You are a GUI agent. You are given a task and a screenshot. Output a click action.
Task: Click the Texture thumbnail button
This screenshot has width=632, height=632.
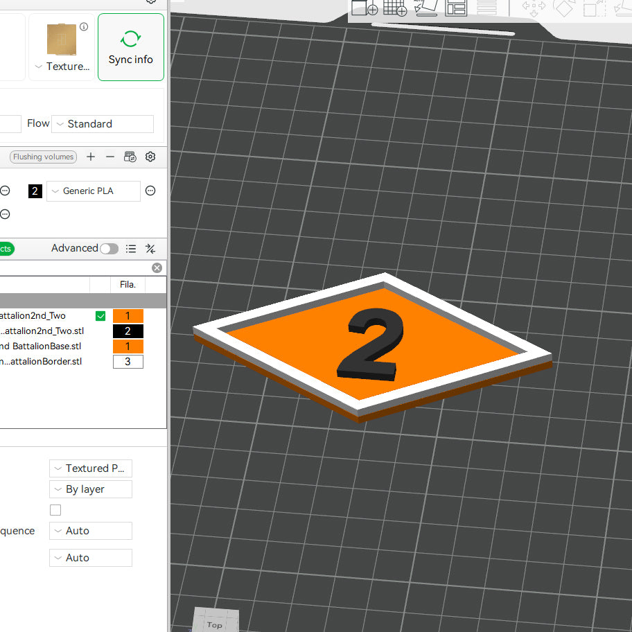point(61,39)
